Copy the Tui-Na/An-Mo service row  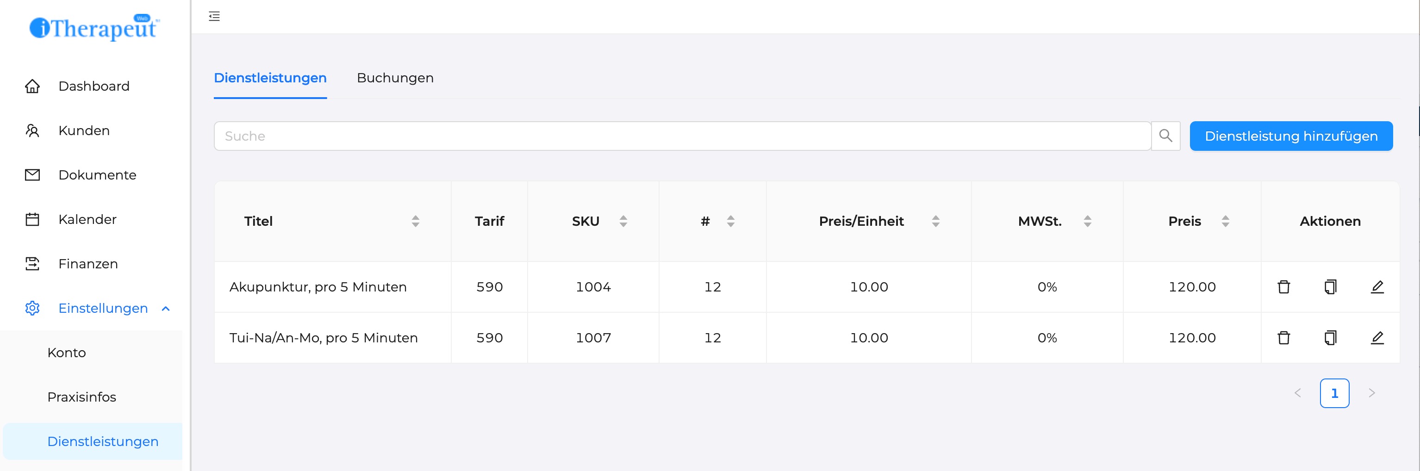coord(1330,338)
